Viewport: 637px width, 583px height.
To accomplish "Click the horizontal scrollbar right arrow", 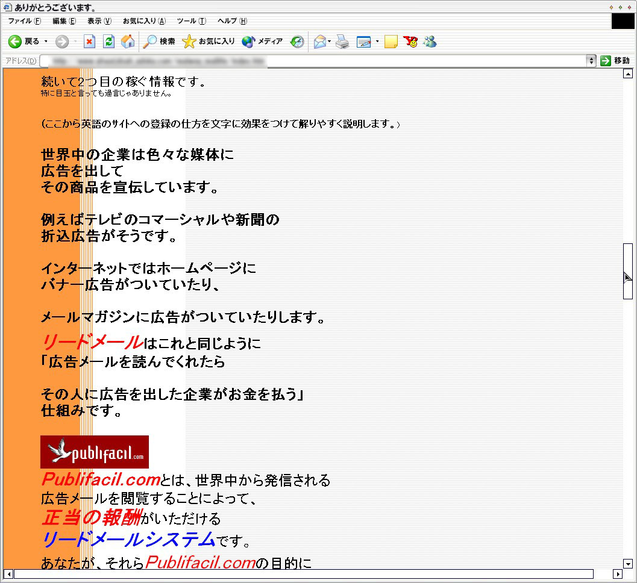I will click(618, 574).
